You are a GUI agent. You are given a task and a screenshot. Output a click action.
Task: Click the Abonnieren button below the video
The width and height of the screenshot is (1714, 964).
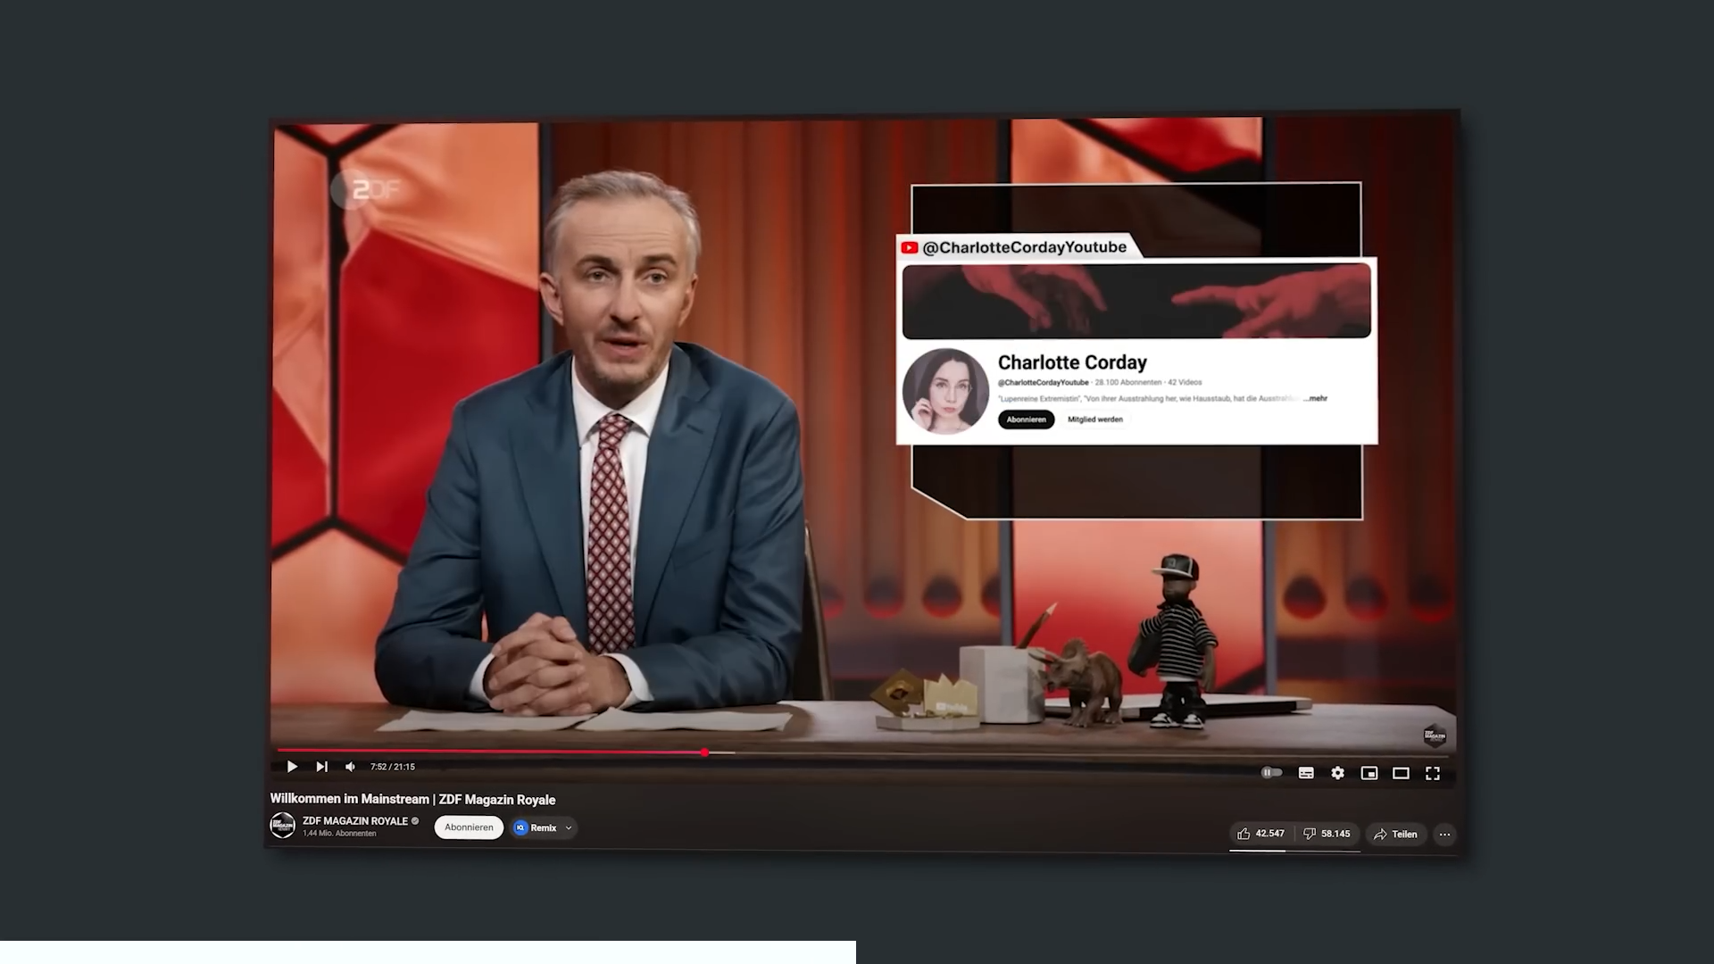pyautogui.click(x=469, y=827)
